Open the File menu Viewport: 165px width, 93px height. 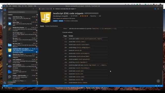point(7,6)
